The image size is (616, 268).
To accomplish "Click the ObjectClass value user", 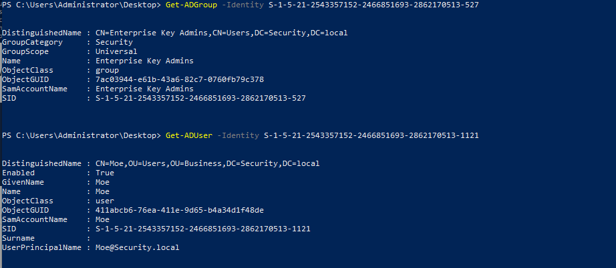I will pos(104,201).
